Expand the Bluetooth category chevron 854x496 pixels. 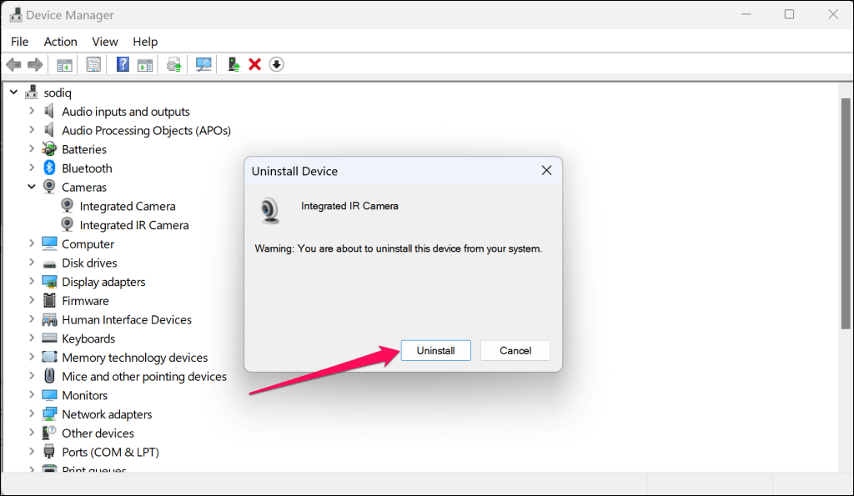[x=32, y=168]
